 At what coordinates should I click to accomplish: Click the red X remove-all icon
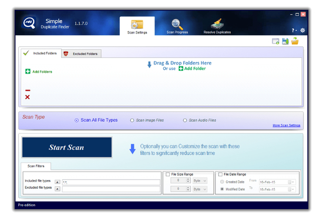[x=28, y=97]
